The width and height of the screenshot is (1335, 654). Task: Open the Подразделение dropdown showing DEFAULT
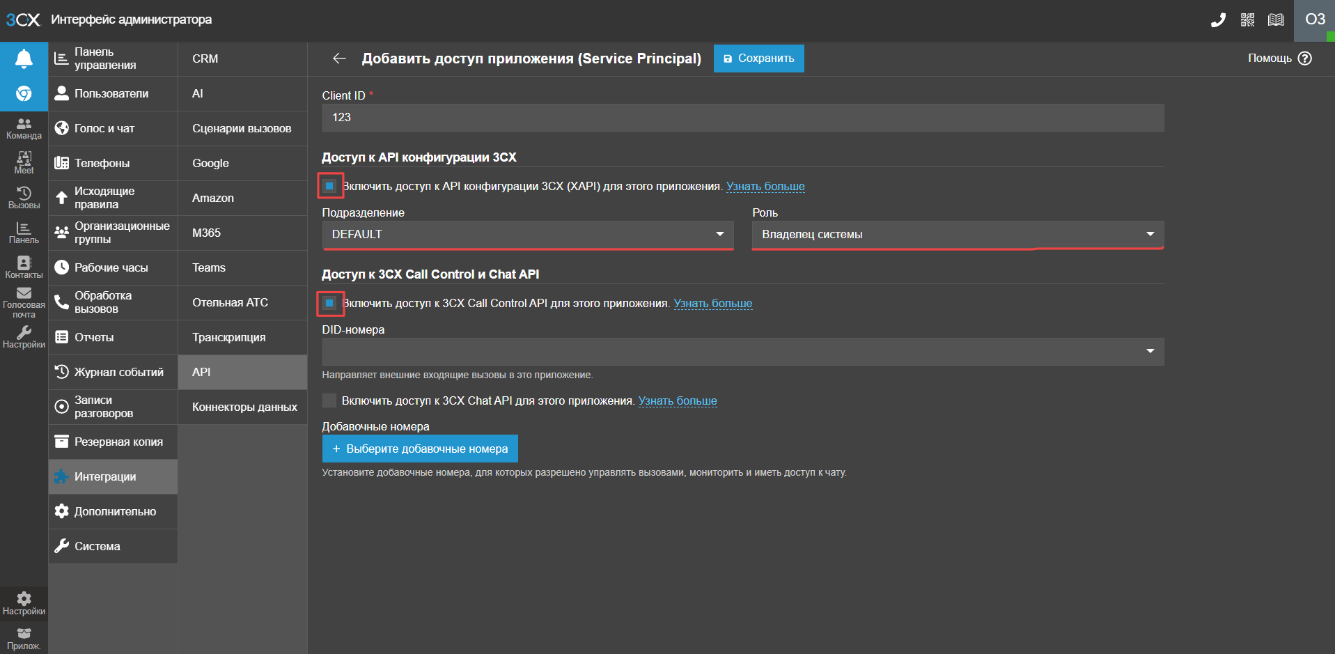tap(528, 235)
